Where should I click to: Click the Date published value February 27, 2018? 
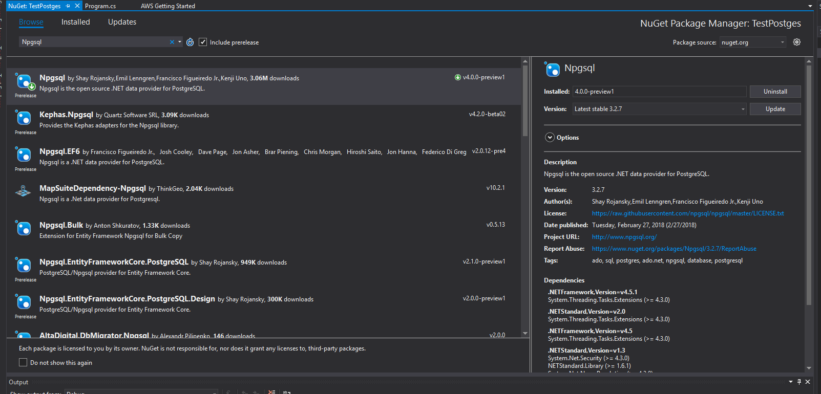pyautogui.click(x=644, y=225)
